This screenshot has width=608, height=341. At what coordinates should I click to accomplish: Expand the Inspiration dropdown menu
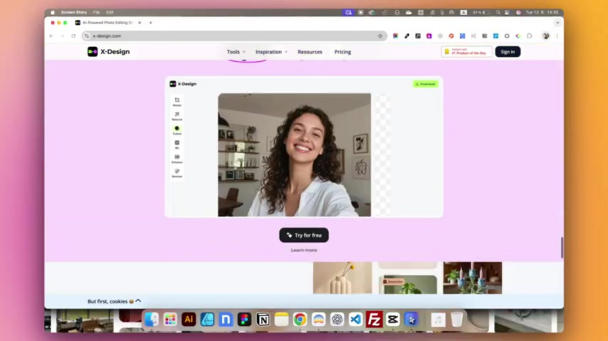click(271, 52)
